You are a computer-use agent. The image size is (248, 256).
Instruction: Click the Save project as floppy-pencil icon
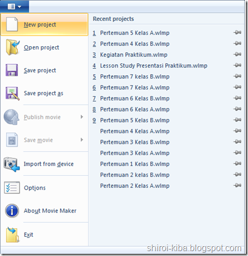[x=13, y=93]
